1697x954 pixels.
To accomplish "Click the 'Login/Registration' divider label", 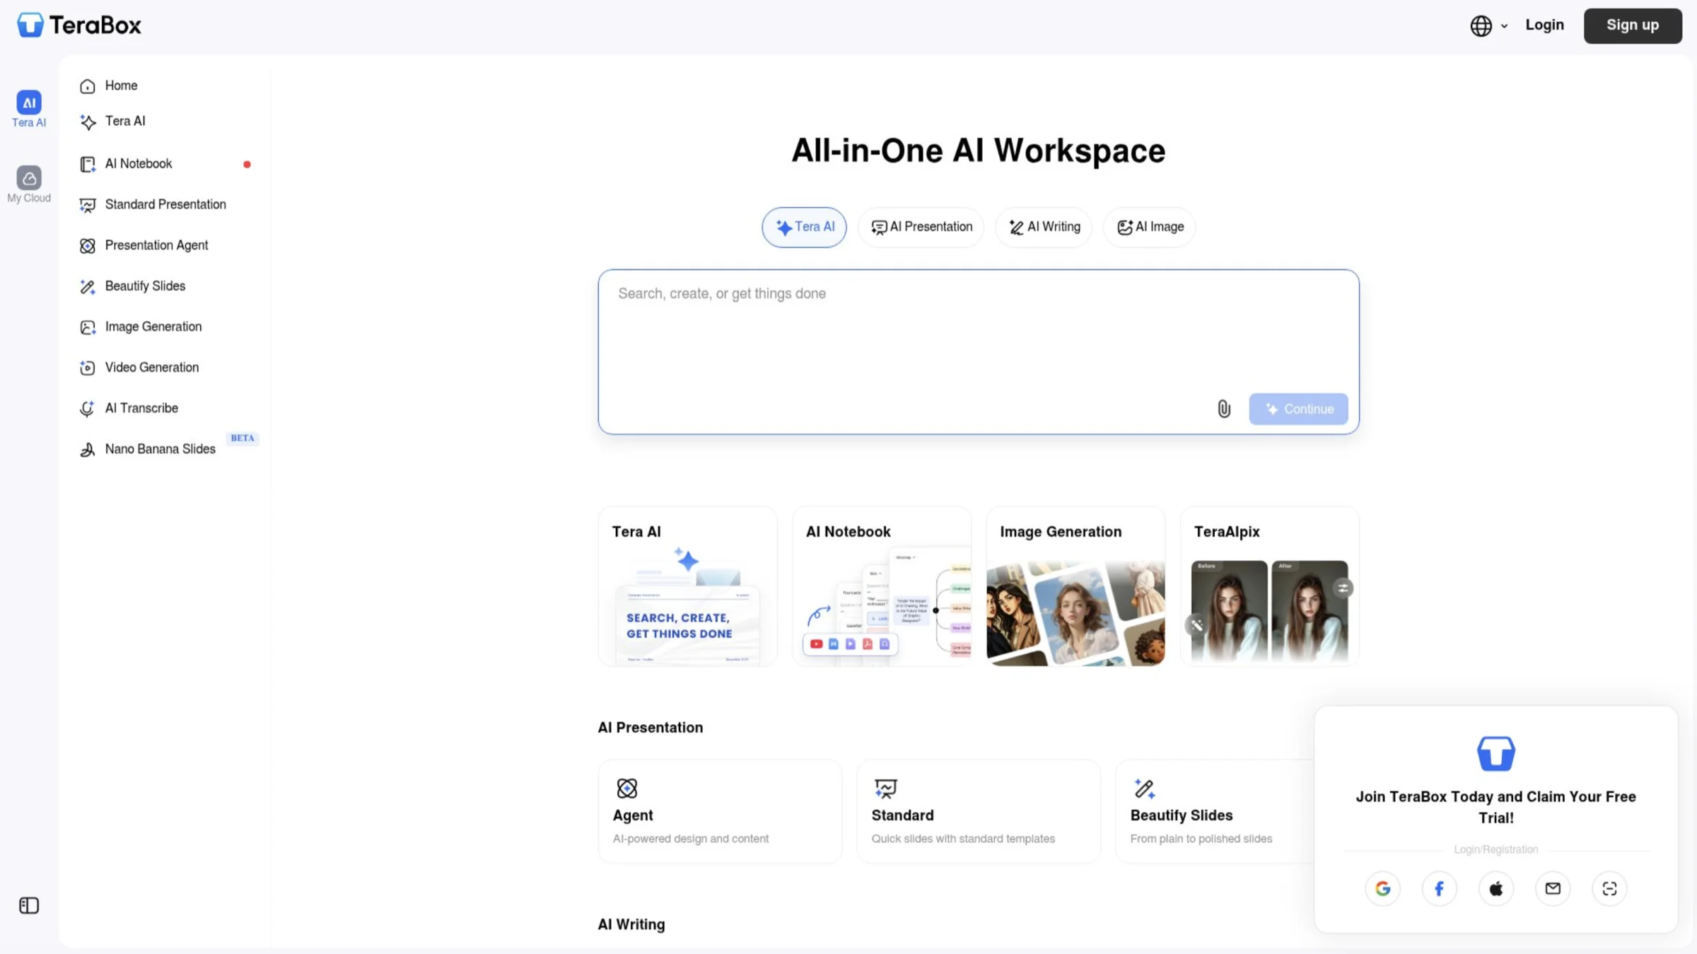I will coord(1495,849).
